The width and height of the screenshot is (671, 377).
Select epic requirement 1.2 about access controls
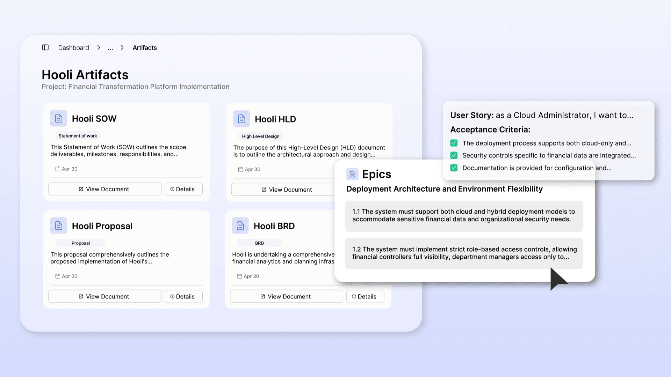(x=464, y=253)
